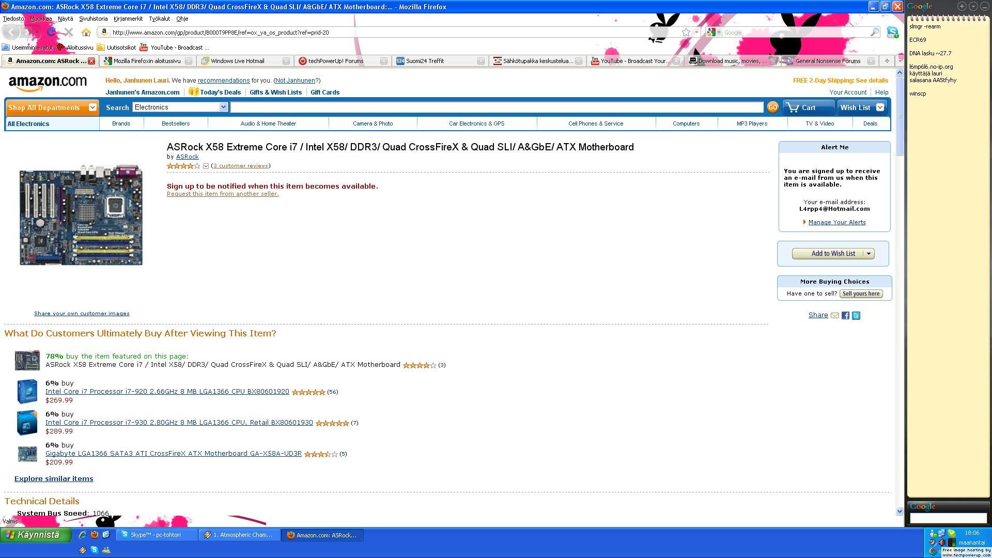Open the Electronics search category dropdown
The image size is (992, 558).
pos(180,107)
